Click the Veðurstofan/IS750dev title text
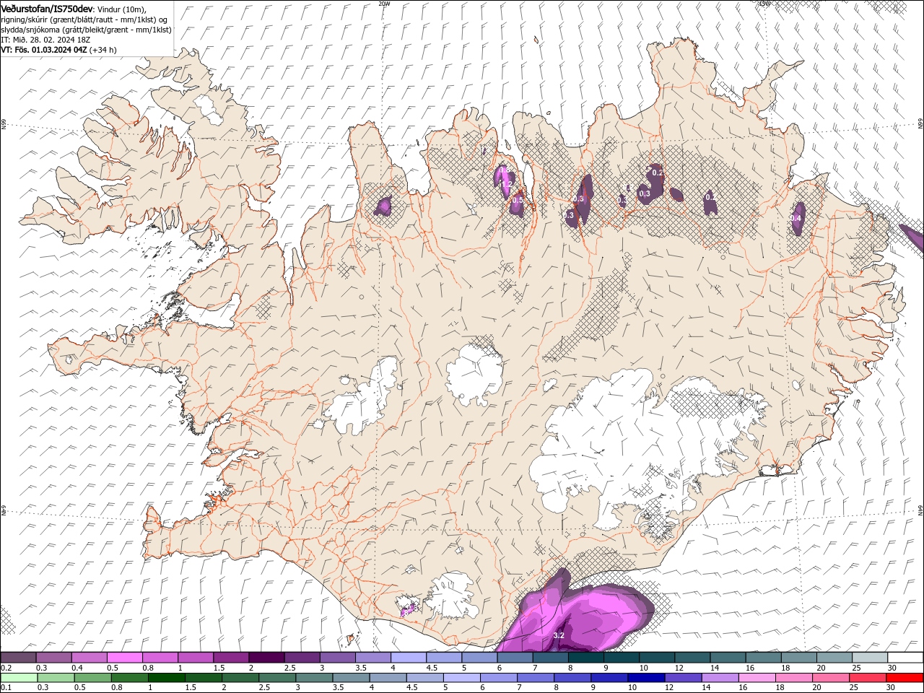 (x=47, y=8)
